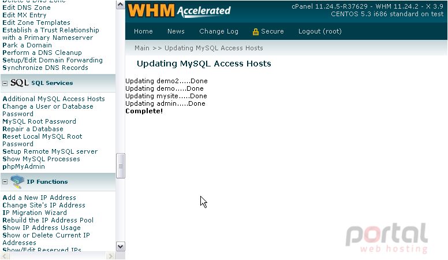Click the Updating MySQL Access Hosts heading
Image resolution: width=448 pixels, height=260 pixels.
click(204, 64)
